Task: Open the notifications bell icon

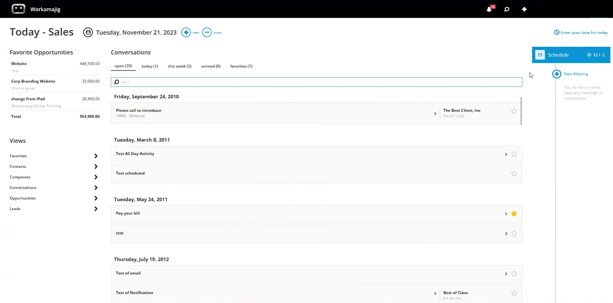Action: 489,9
